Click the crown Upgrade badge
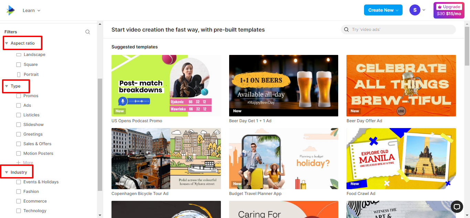Viewport: 470px width, 218px height. pyautogui.click(x=449, y=7)
